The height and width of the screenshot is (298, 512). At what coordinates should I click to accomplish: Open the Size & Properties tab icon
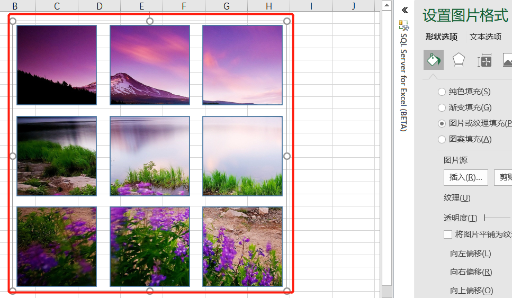click(484, 60)
